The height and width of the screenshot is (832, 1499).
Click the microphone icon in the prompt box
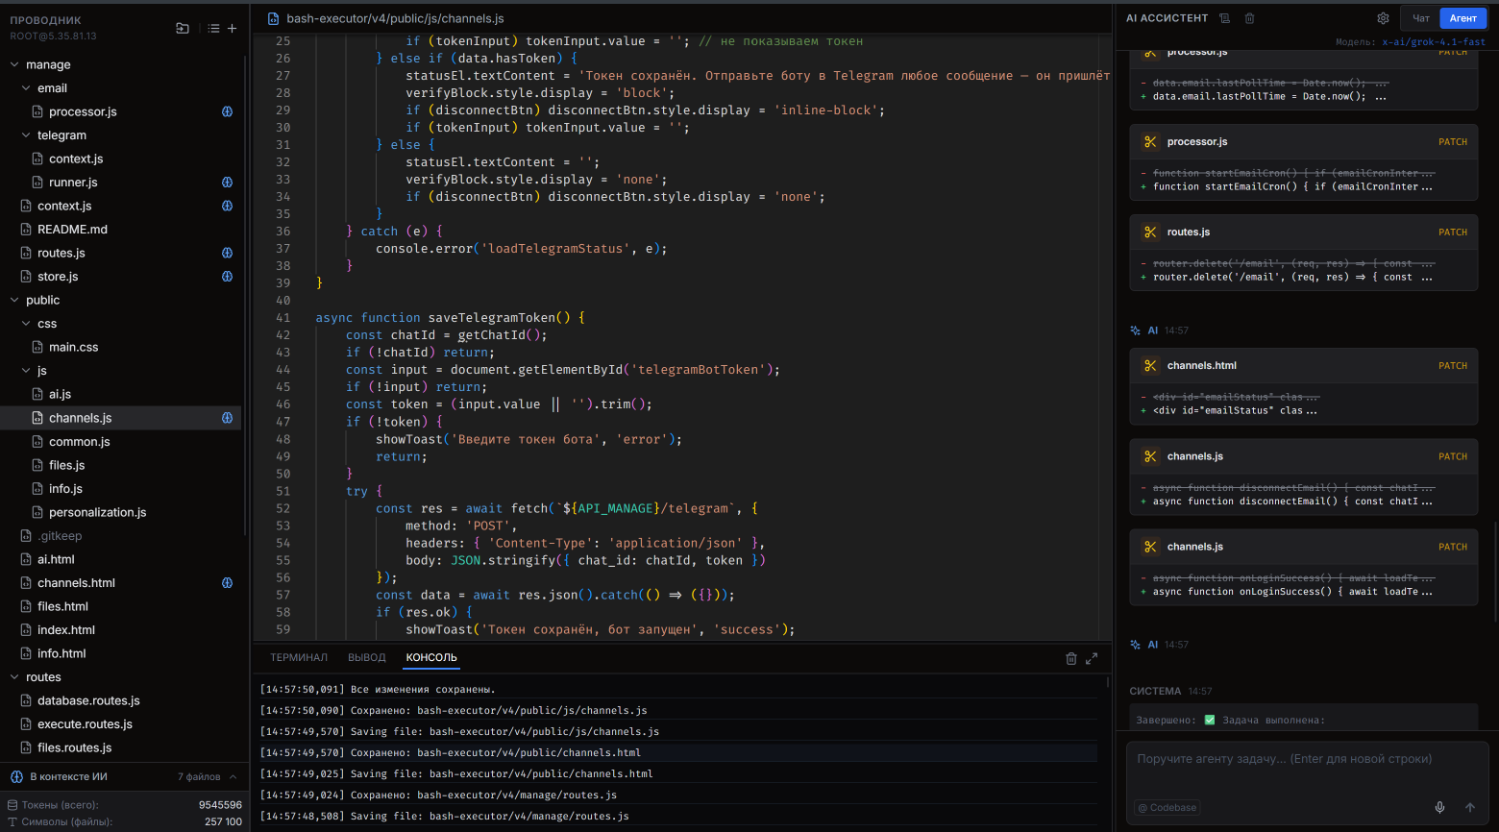[x=1439, y=807]
